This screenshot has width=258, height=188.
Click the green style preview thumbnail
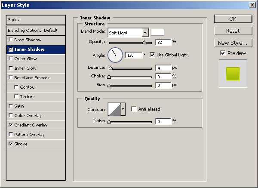coord(233,74)
